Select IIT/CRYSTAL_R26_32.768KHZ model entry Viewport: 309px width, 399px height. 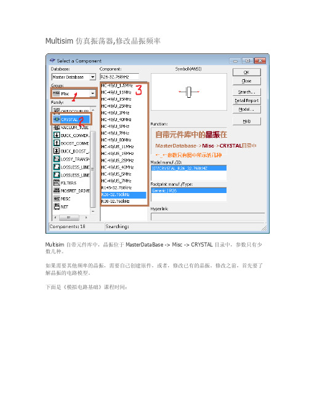(188, 168)
